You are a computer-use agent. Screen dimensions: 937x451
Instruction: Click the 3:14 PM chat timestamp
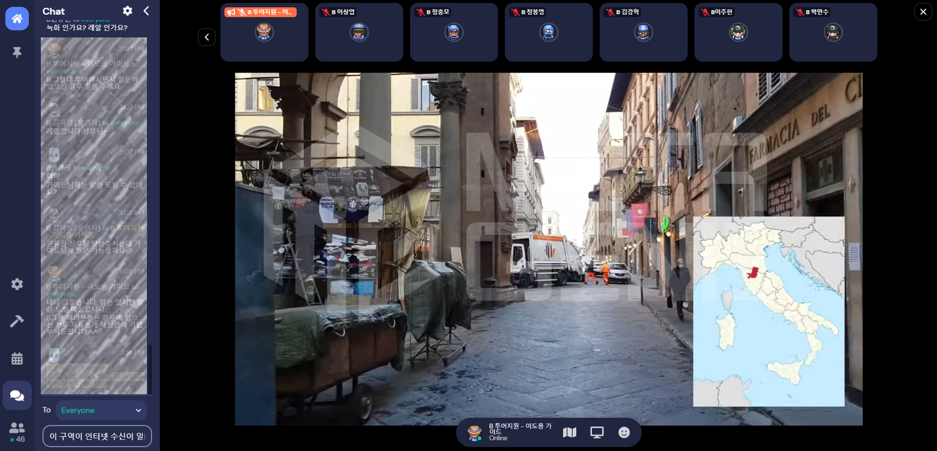click(x=132, y=352)
